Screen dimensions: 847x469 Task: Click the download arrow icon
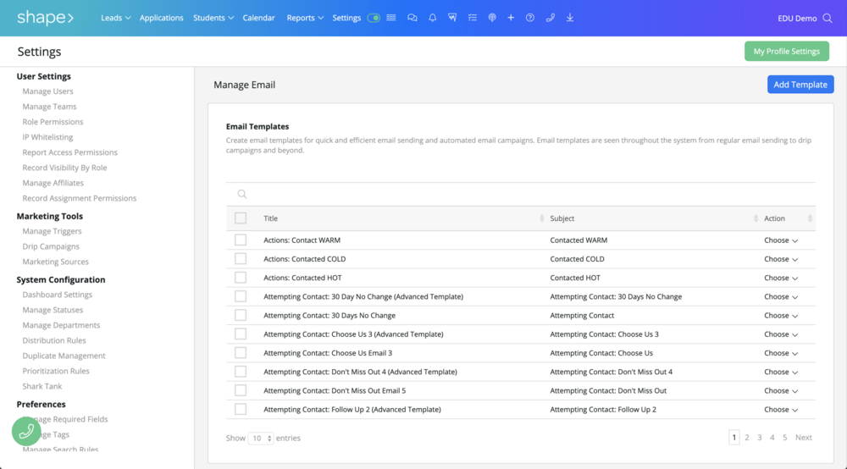pos(569,18)
